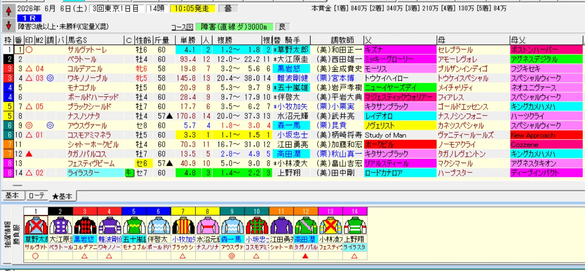The width and height of the screenshot is (585, 271).
Task: Select yellow-red striped silk for number 7
Action: (x=183, y=226)
